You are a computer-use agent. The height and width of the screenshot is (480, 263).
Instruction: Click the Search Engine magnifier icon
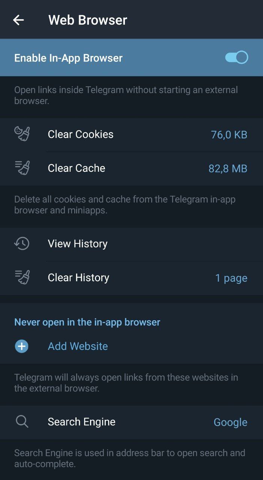pos(22,421)
